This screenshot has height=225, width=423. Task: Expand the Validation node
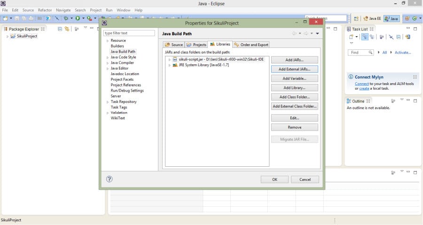click(107, 113)
